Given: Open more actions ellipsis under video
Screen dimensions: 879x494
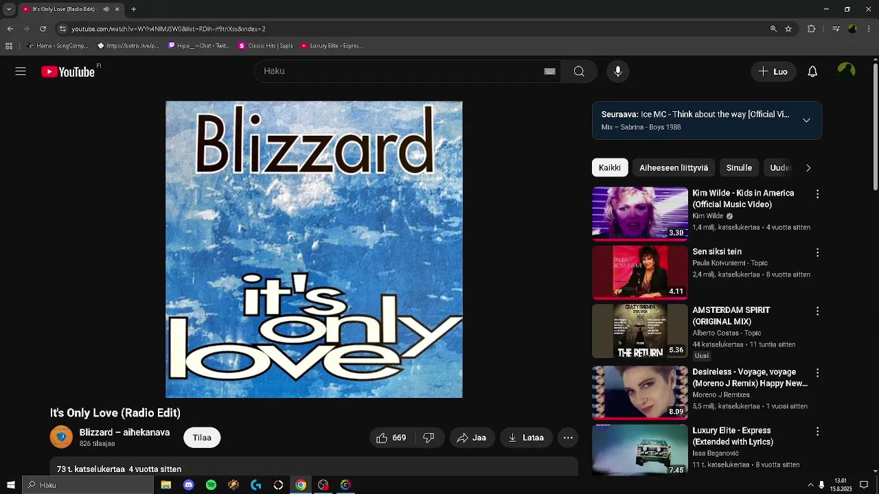Looking at the screenshot, I should (568, 438).
